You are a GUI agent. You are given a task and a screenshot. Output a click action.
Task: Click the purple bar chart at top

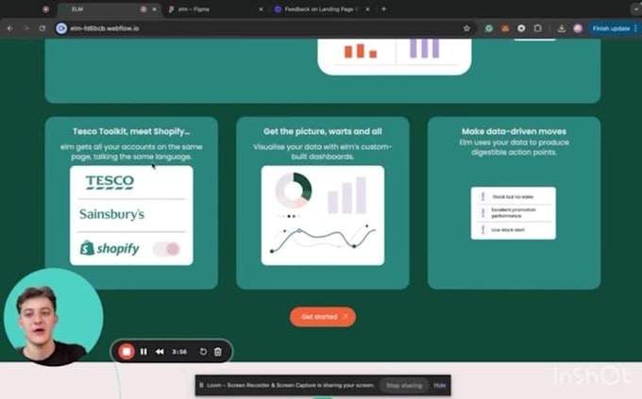(425, 49)
